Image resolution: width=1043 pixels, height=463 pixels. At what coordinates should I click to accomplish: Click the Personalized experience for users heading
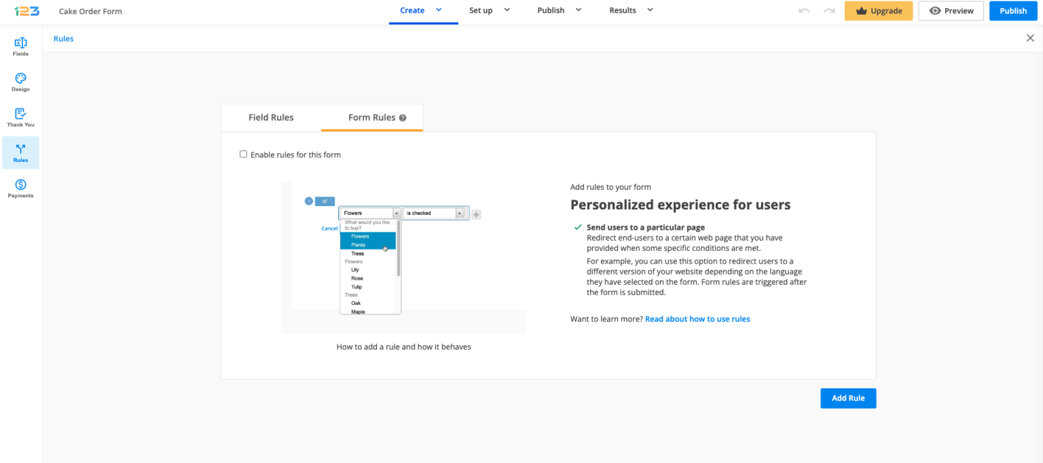[x=680, y=205]
